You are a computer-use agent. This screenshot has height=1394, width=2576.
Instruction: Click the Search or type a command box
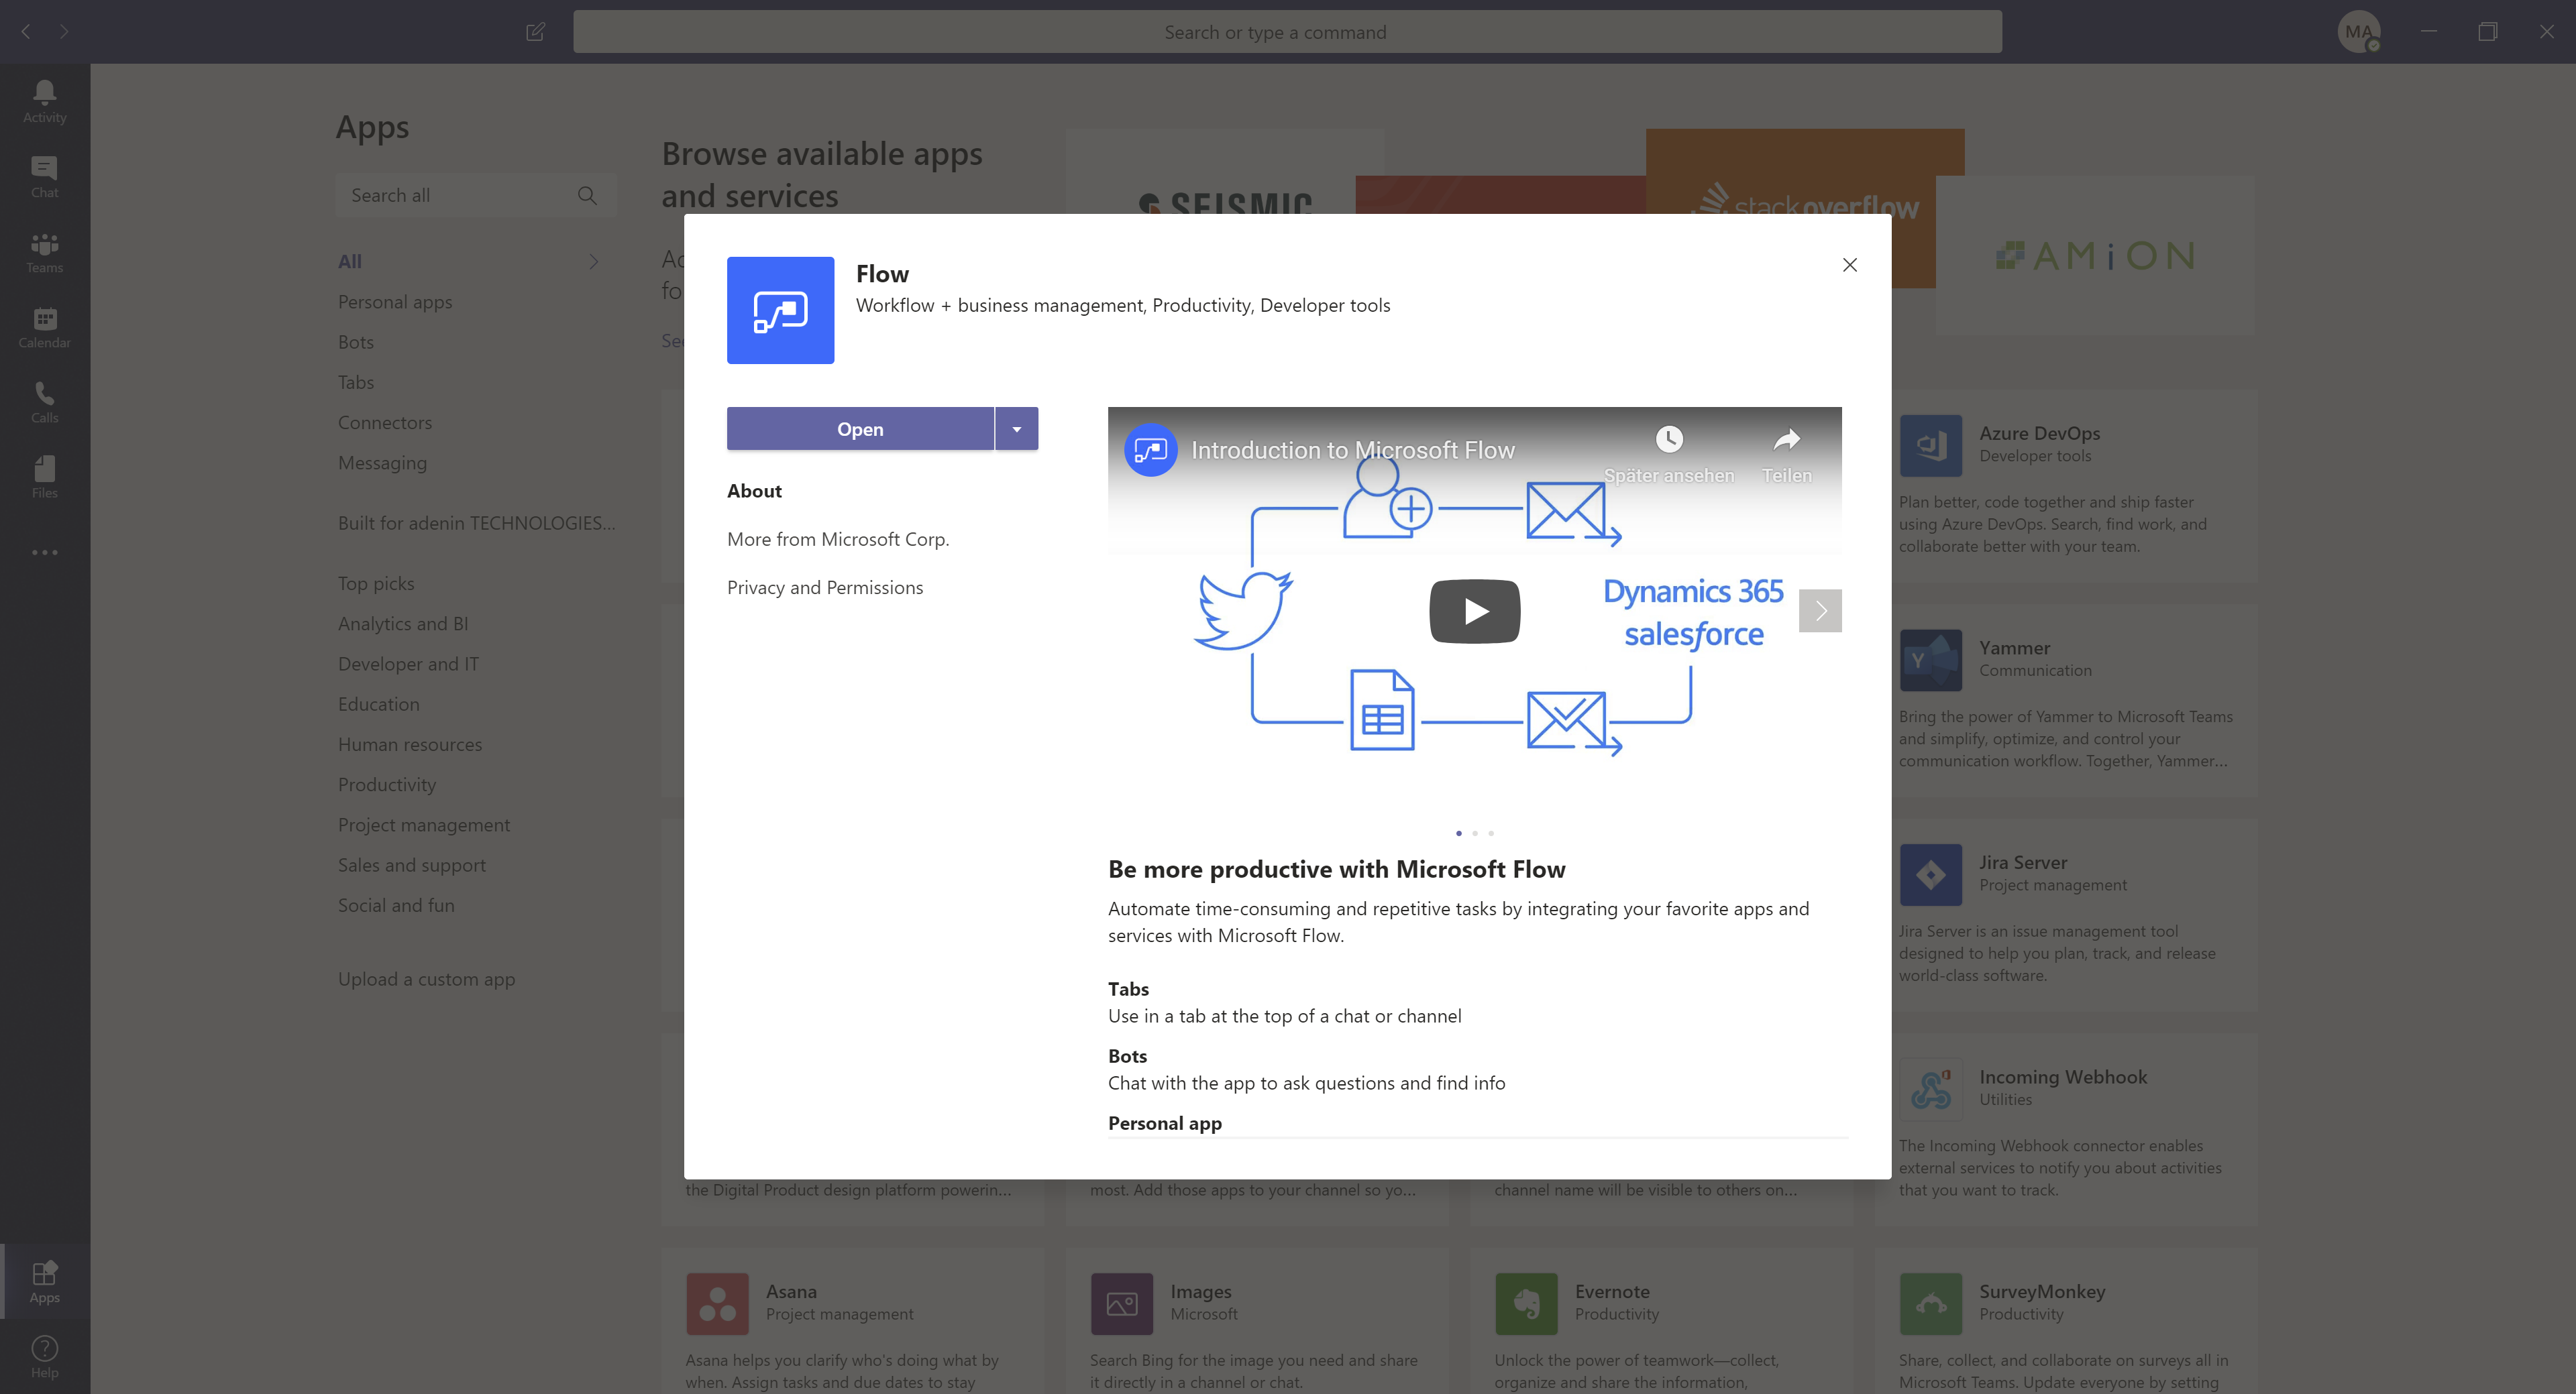(x=1287, y=32)
